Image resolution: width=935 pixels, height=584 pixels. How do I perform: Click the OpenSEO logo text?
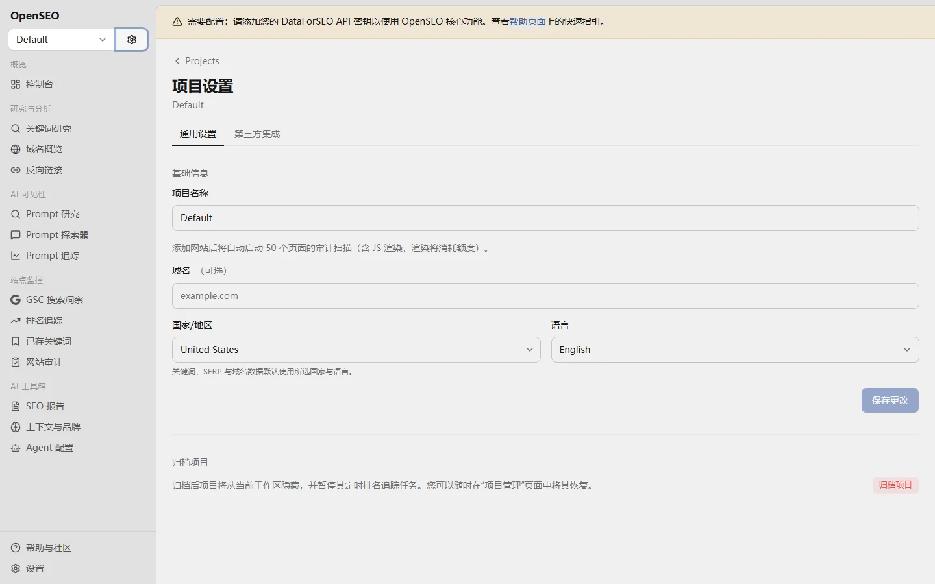[x=35, y=16]
